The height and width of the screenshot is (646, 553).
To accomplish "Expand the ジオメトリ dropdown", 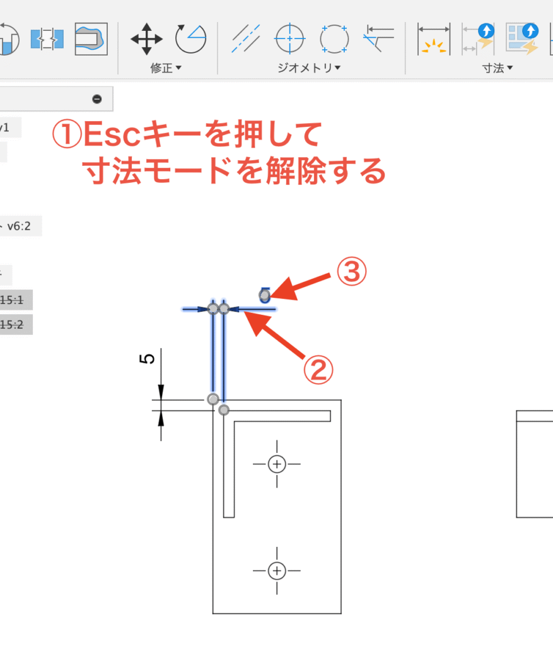I will click(x=309, y=68).
